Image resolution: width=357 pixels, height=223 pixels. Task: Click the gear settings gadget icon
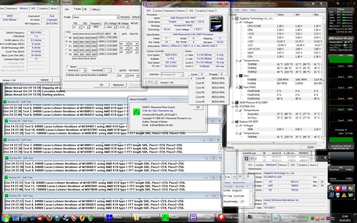coord(331,188)
